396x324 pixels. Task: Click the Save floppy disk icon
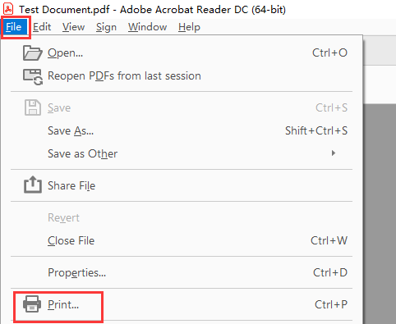point(33,107)
